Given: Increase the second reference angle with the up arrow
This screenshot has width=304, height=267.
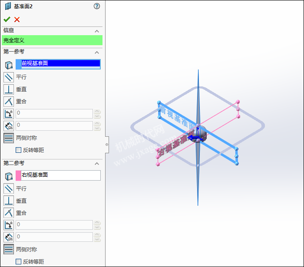Looking at the screenshot, I should click(x=97, y=223).
